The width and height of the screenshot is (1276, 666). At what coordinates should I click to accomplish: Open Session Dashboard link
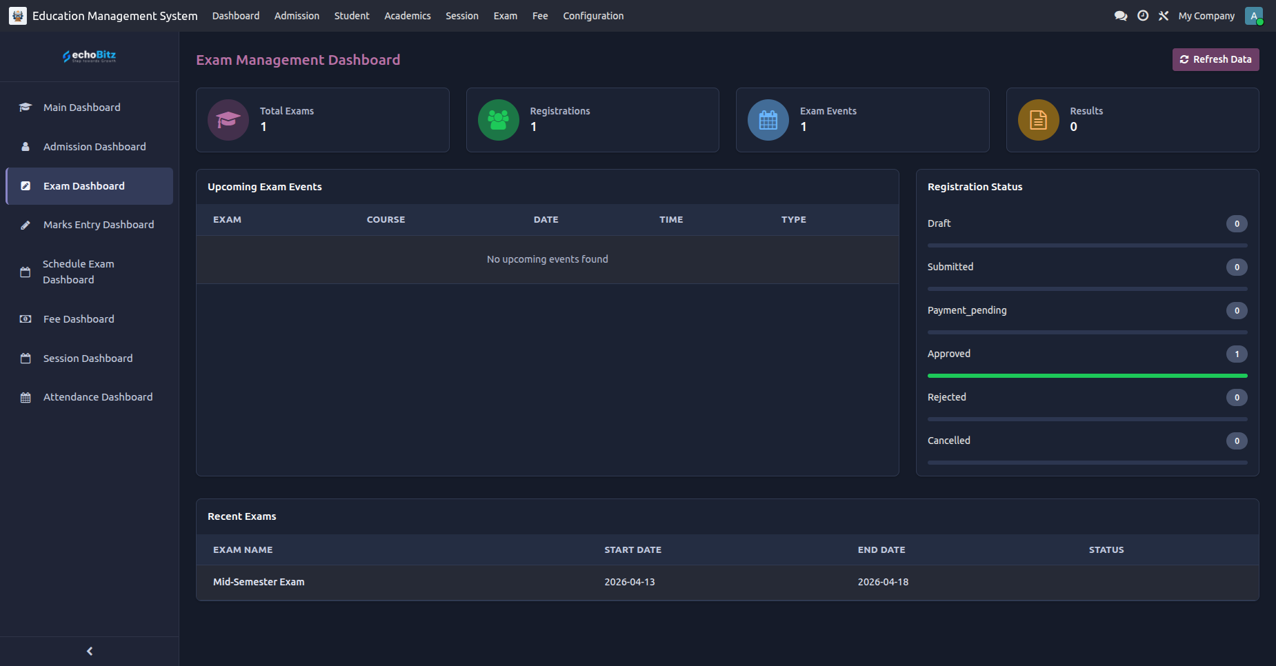coord(90,359)
